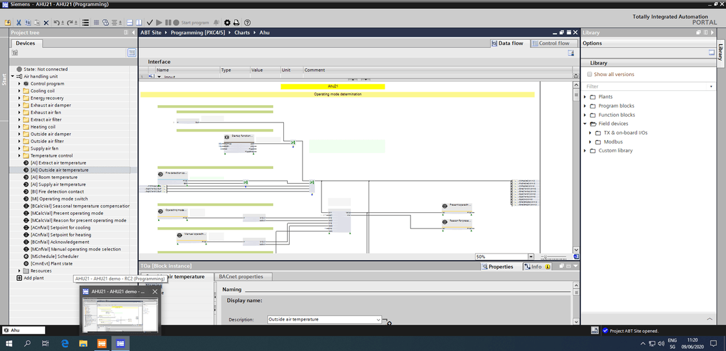
Task: Enable the Show all versions checkbox
Action: click(589, 74)
